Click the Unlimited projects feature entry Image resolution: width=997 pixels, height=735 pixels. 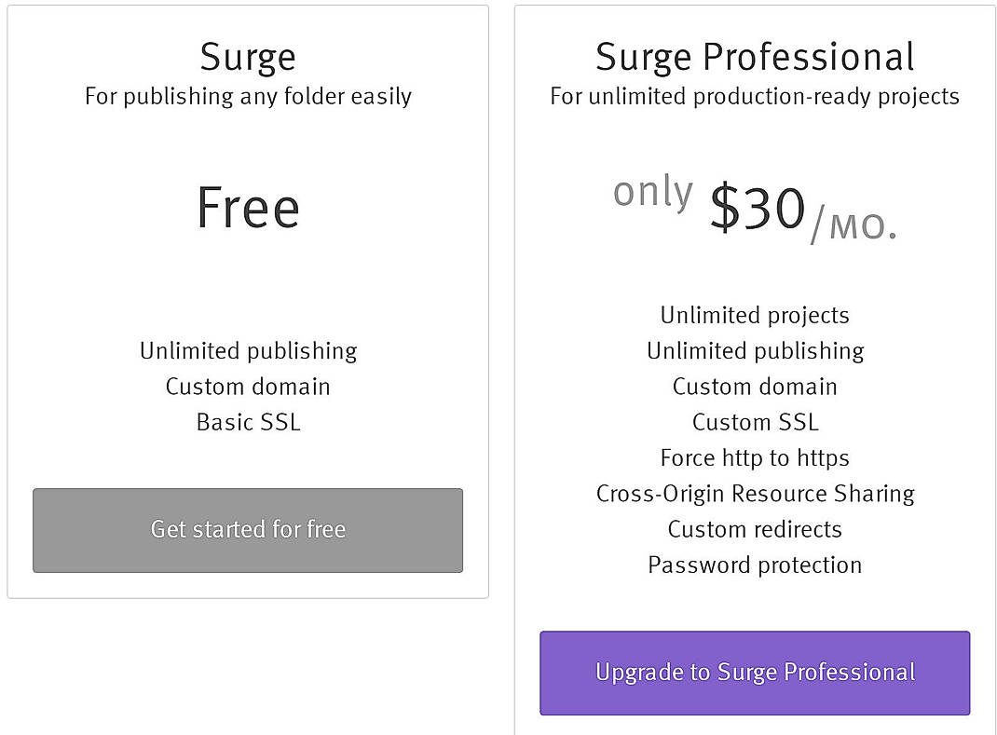coord(755,316)
